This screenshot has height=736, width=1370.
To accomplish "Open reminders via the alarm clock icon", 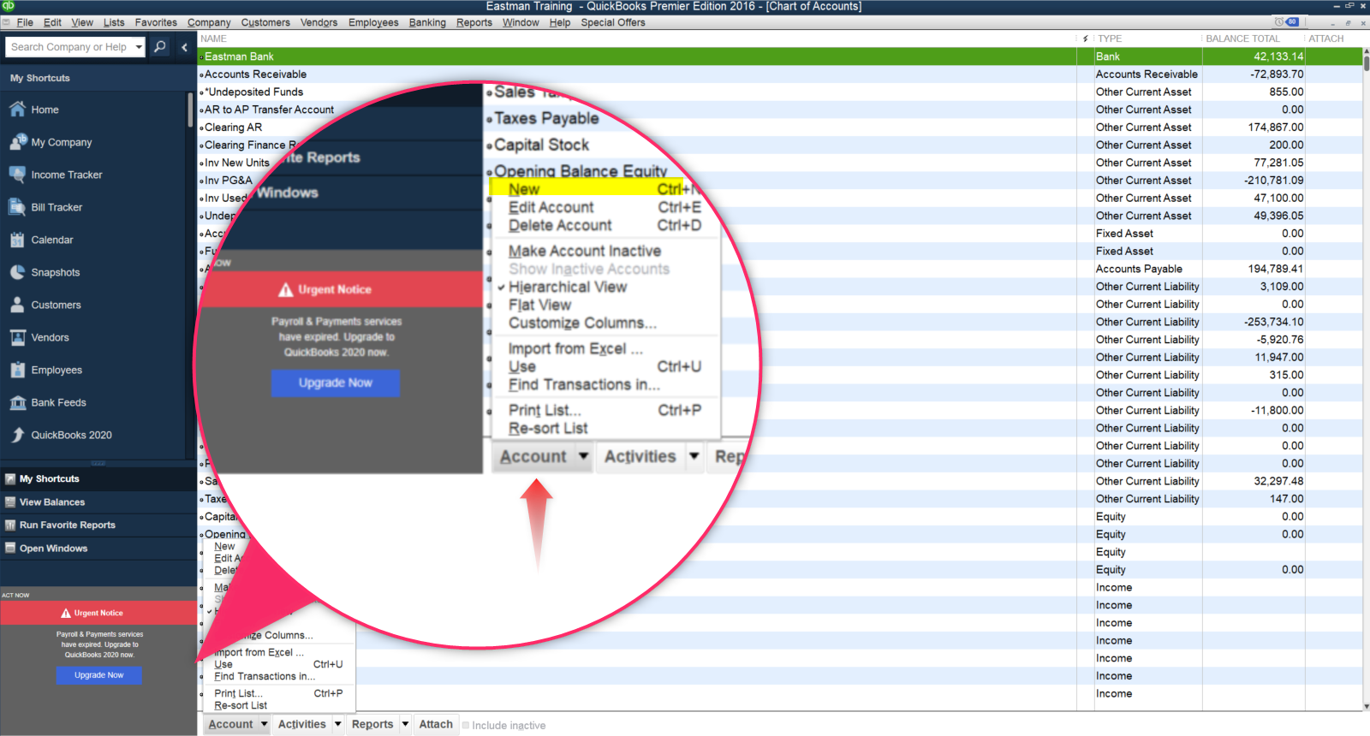I will tap(1279, 22).
